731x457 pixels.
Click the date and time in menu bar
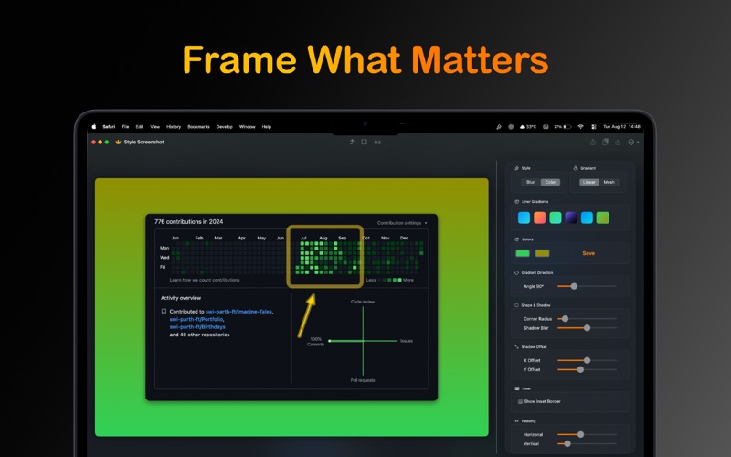[621, 127]
